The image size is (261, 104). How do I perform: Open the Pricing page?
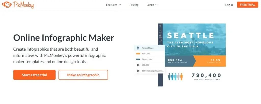134,5
